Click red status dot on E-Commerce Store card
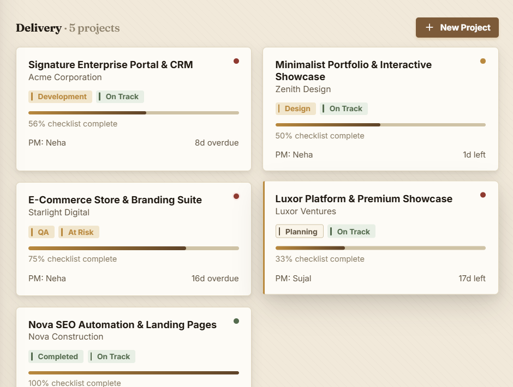 pos(236,196)
